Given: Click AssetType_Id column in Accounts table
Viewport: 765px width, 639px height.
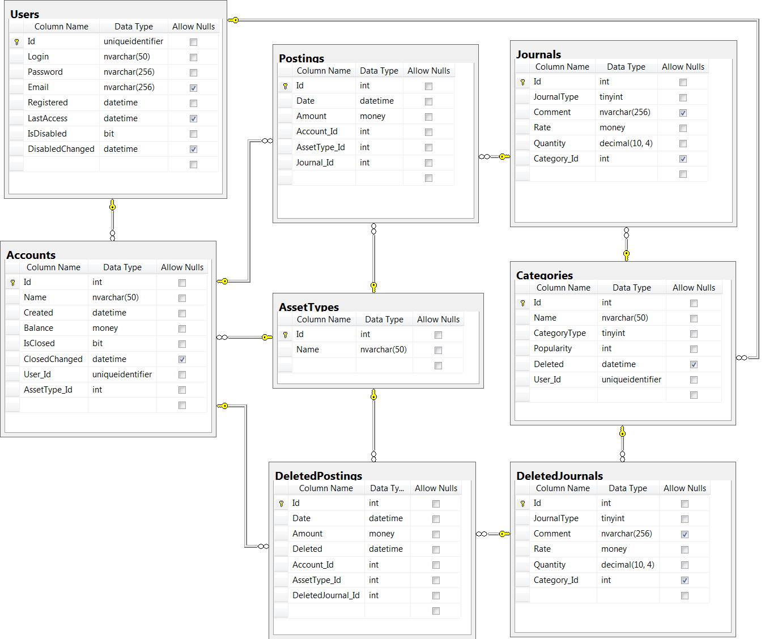Looking at the screenshot, I should click(x=48, y=390).
